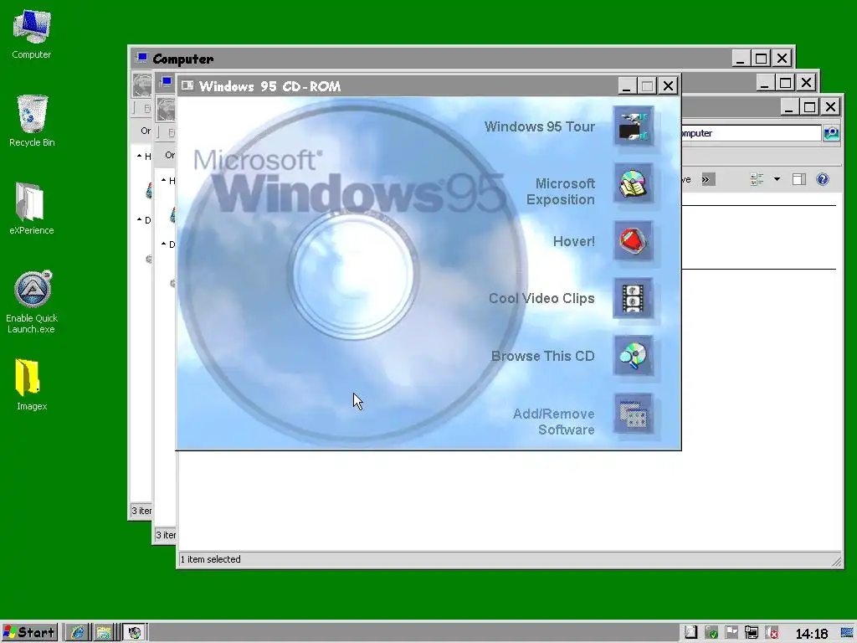This screenshot has width=857, height=643.
Task: Click the search magnifier button in Explorer
Action: pyautogui.click(x=831, y=133)
